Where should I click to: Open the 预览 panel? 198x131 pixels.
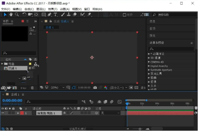152,36
